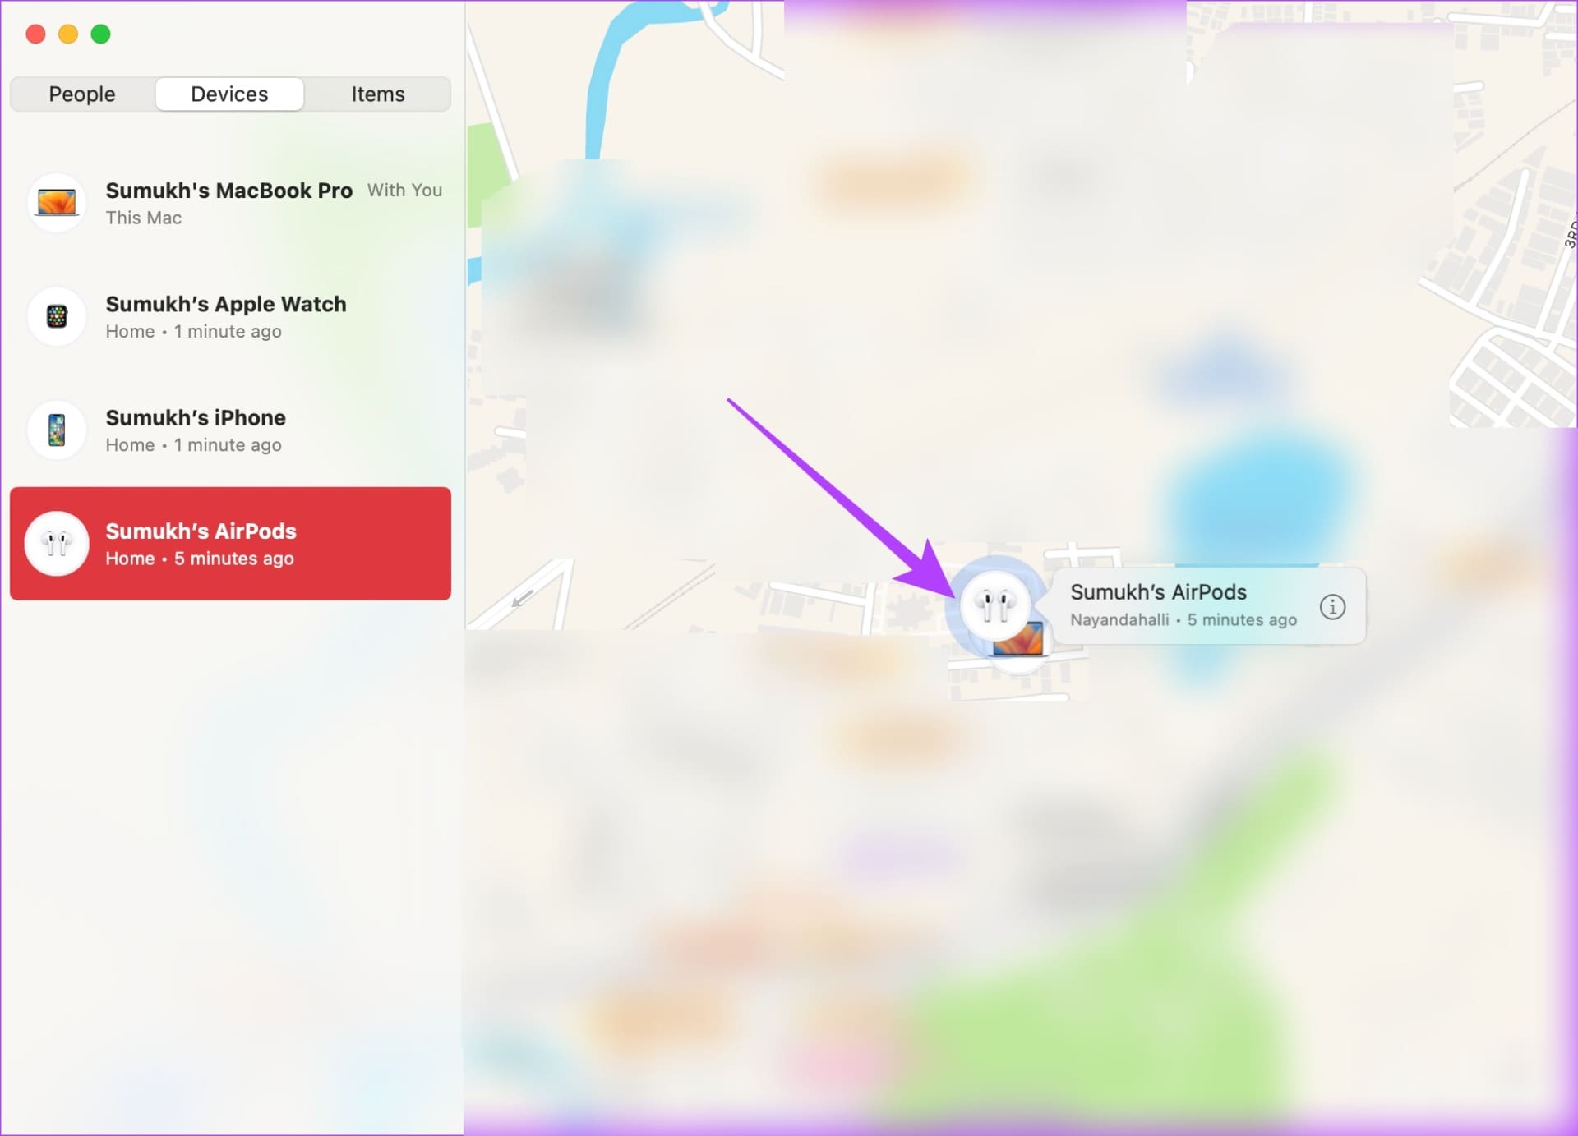
Task: Select Sumukh's AirPods list entry
Action: pos(231,543)
